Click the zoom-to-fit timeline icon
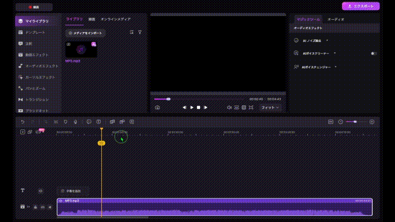The height and width of the screenshot is (222, 395). click(331, 122)
